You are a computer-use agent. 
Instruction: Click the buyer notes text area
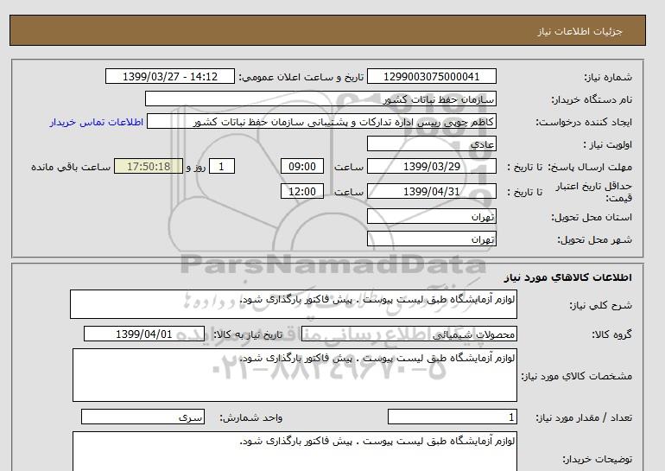click(294, 451)
